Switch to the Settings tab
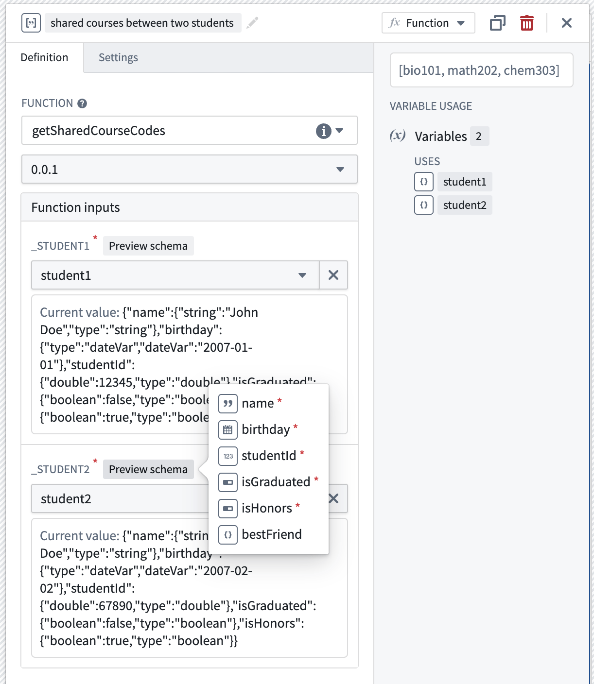594x684 pixels. (x=118, y=57)
